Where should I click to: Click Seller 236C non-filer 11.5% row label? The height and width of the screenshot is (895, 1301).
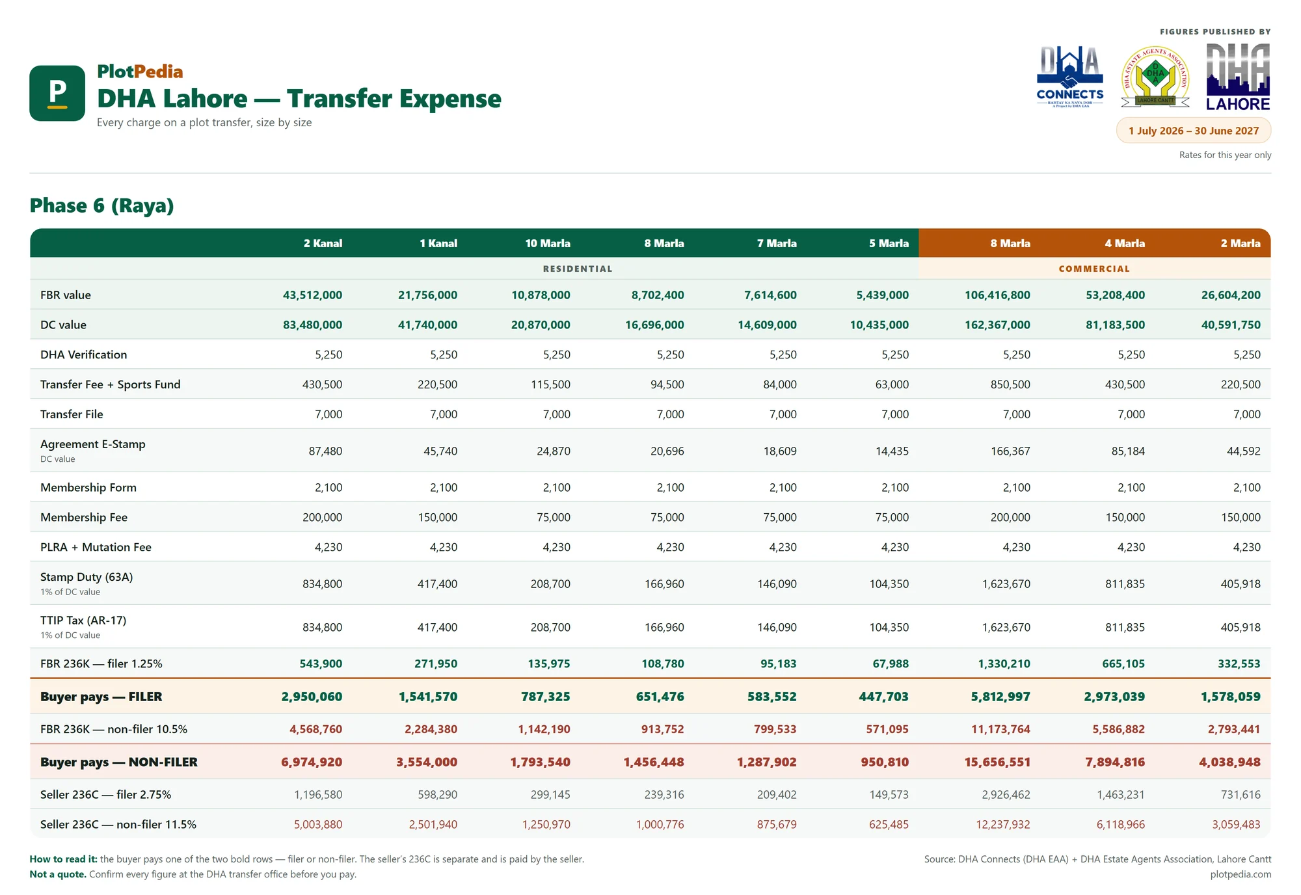(118, 825)
